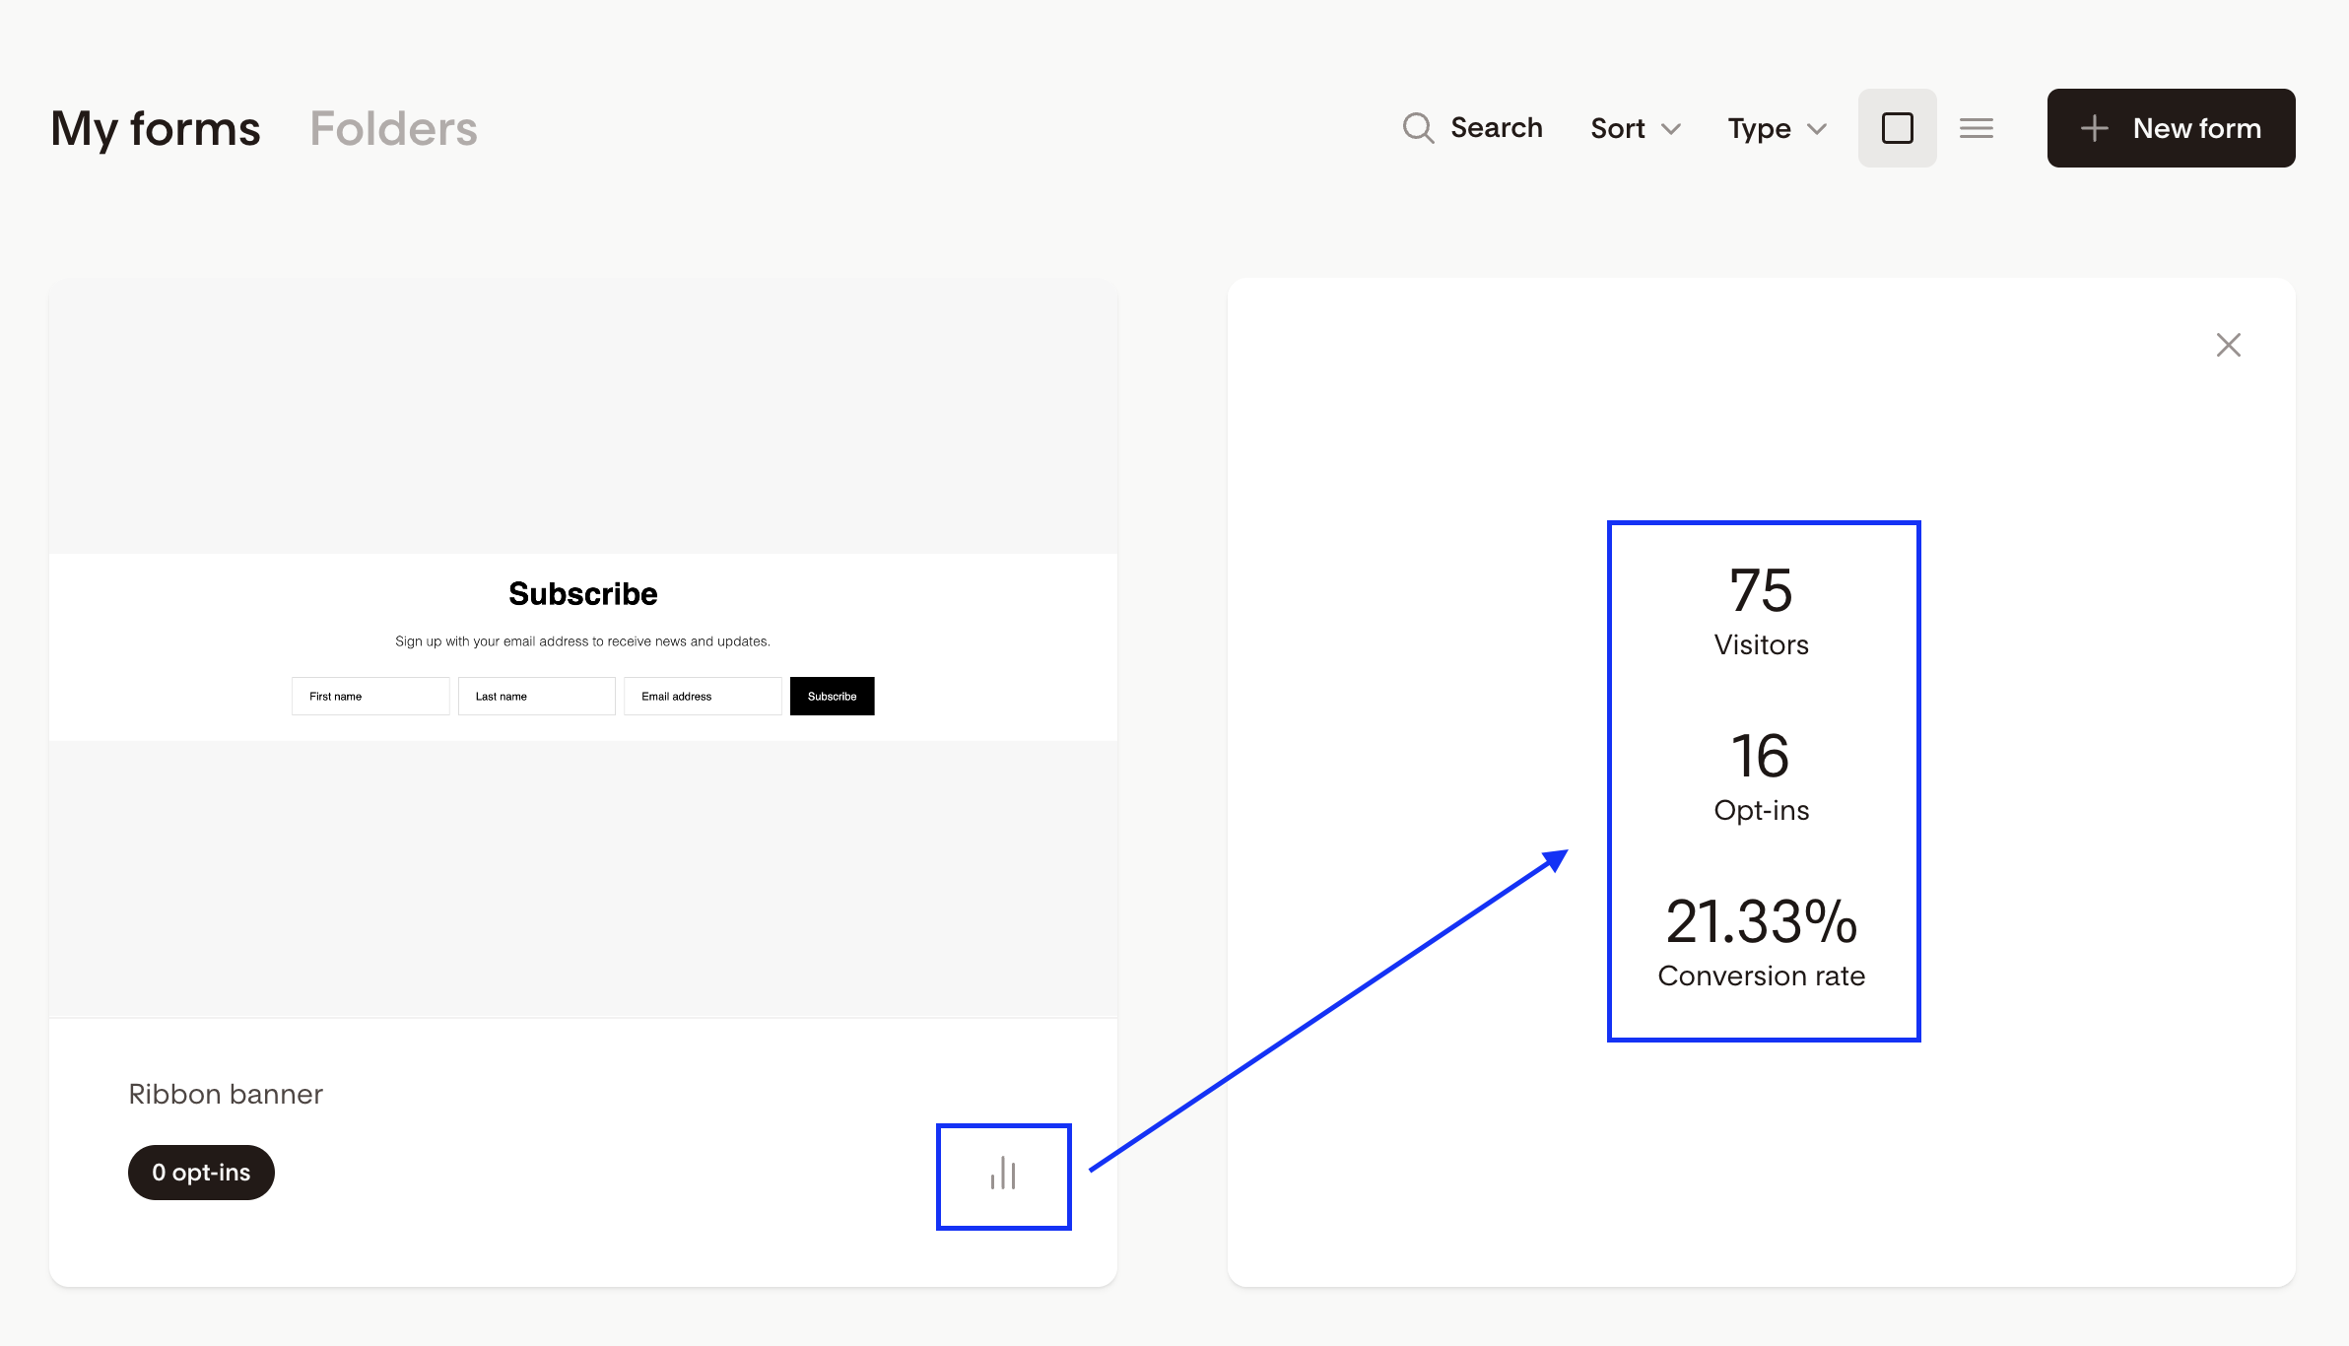Open the Ribbon banner form title
This screenshot has height=1346, width=2349.
coord(226,1094)
